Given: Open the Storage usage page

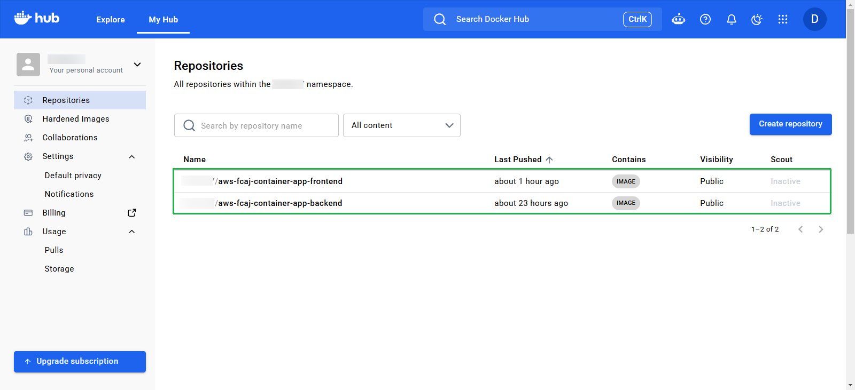Looking at the screenshot, I should click(x=59, y=269).
